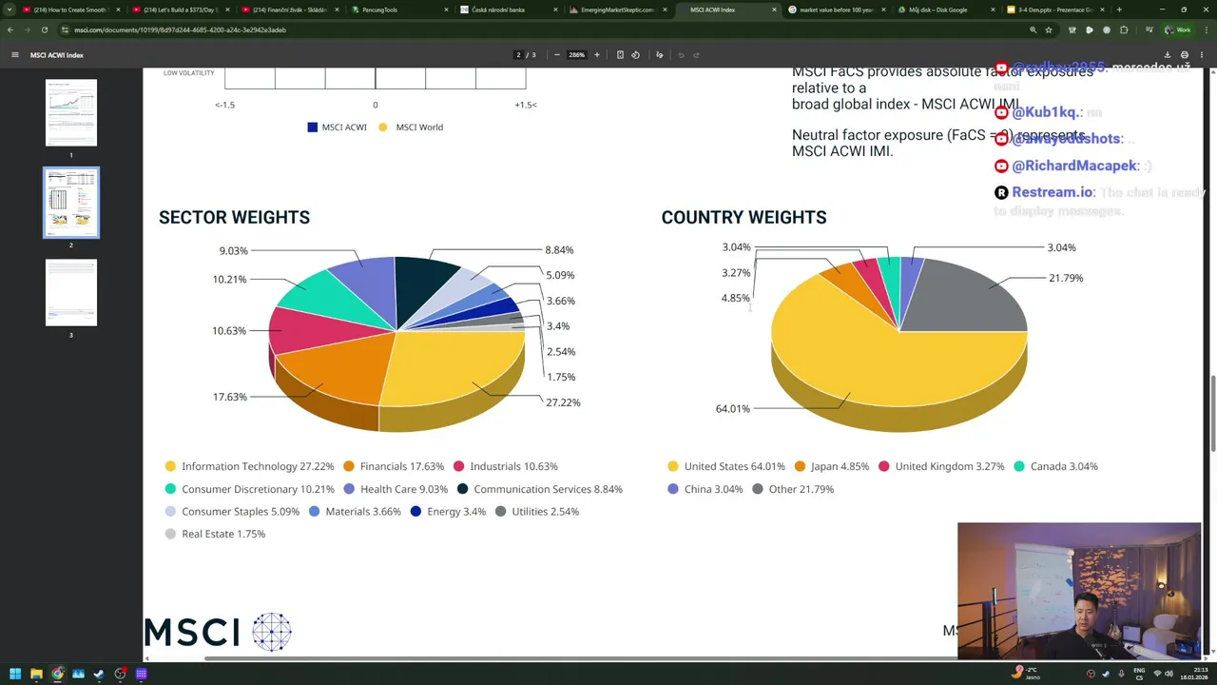
Task: Select page 3 thumbnail
Action: (71, 293)
